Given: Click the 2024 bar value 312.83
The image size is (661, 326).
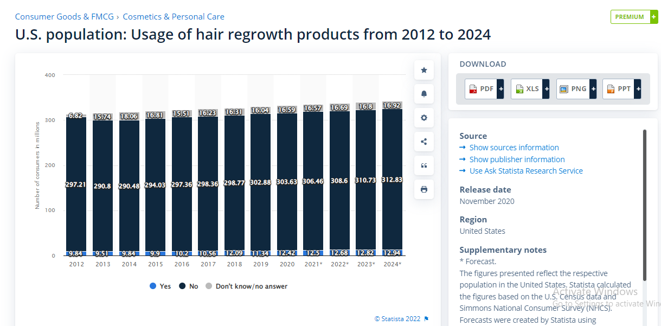Looking at the screenshot, I should point(393,180).
